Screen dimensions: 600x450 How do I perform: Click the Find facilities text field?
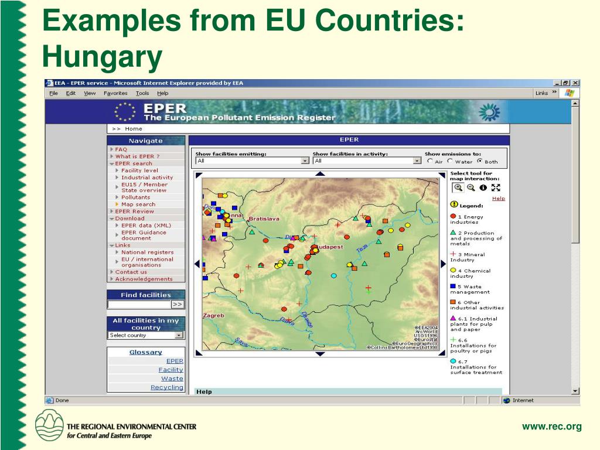click(x=139, y=304)
